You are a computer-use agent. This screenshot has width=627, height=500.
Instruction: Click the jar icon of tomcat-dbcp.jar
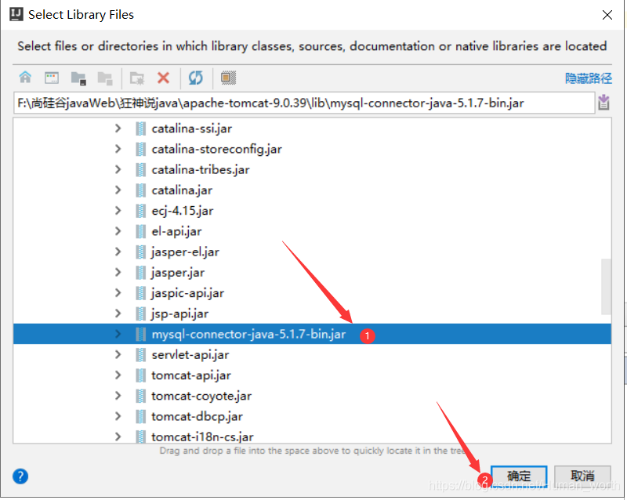click(x=140, y=416)
